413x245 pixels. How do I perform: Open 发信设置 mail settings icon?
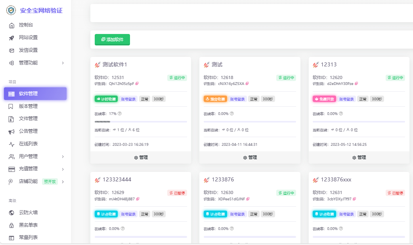click(x=12, y=50)
